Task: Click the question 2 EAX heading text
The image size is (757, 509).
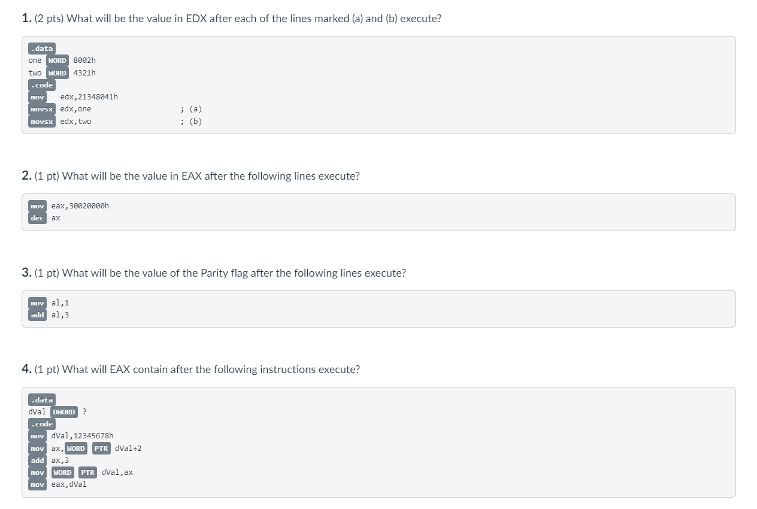Action: pos(190,176)
